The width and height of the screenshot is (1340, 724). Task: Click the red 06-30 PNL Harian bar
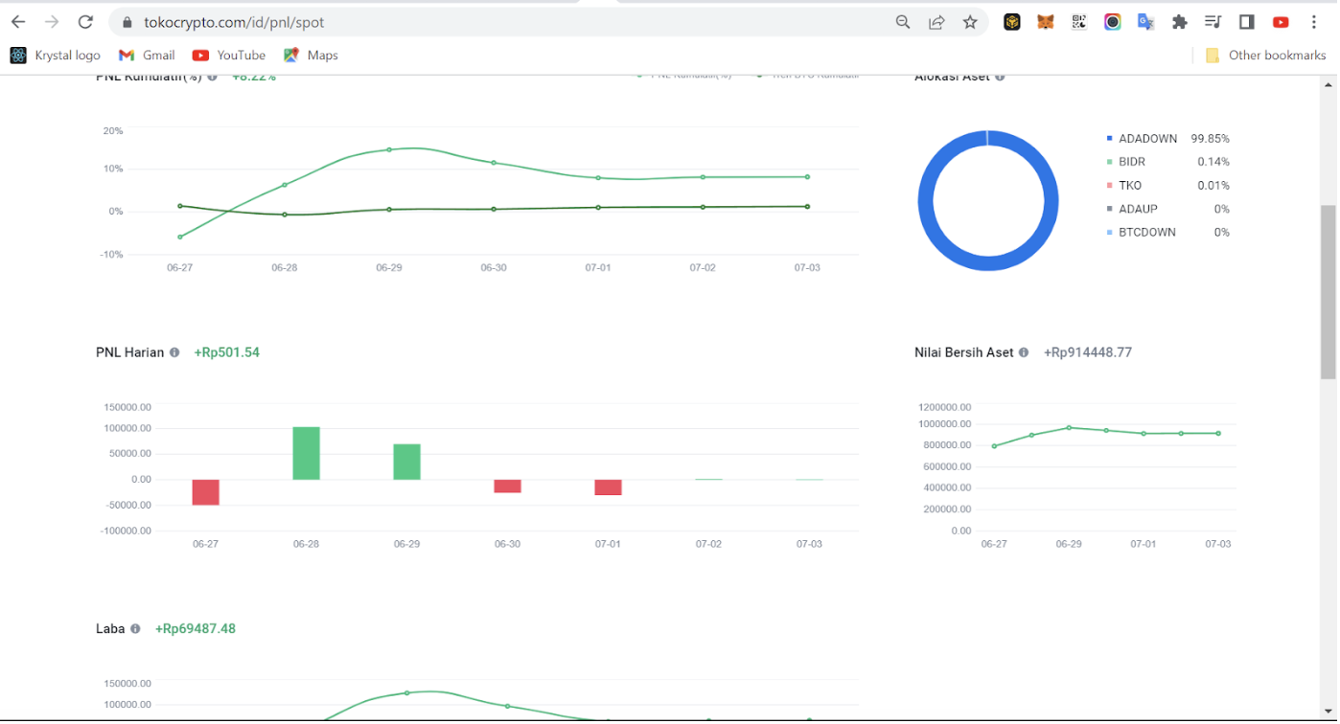(x=507, y=486)
